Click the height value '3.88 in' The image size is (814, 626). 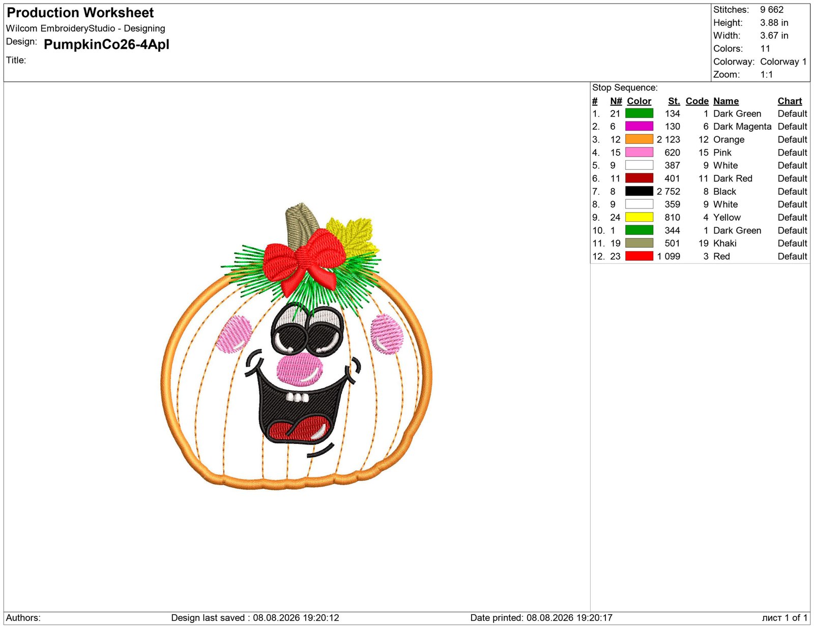[x=774, y=23]
